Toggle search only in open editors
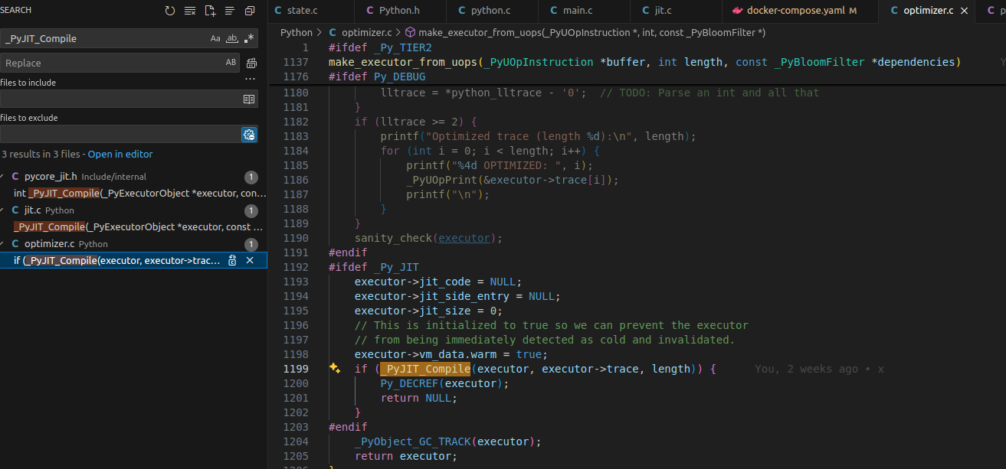The width and height of the screenshot is (1006, 469). click(x=248, y=99)
